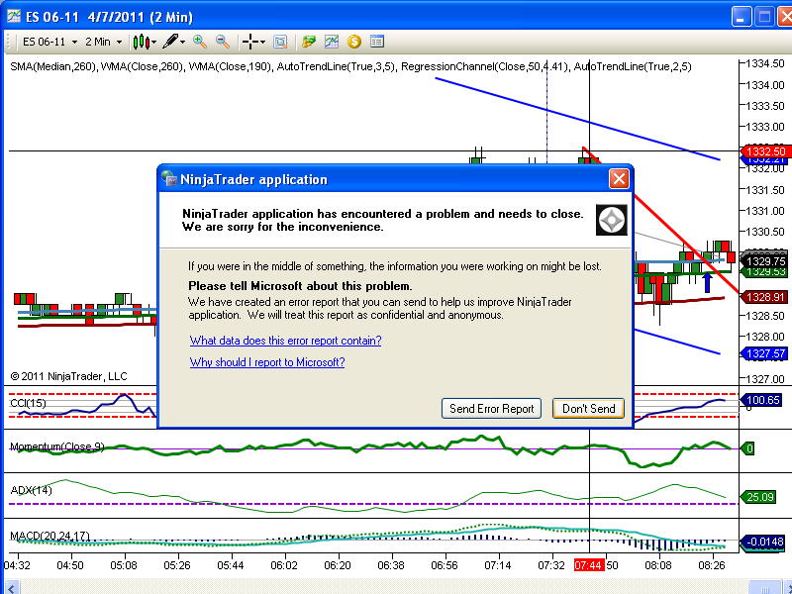Click the 1334.50 price axis label
This screenshot has height=594, width=792.
[x=766, y=63]
